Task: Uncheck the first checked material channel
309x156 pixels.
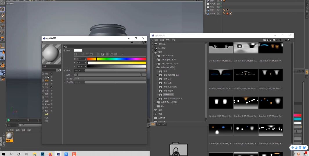Action: [x=52, y=73]
